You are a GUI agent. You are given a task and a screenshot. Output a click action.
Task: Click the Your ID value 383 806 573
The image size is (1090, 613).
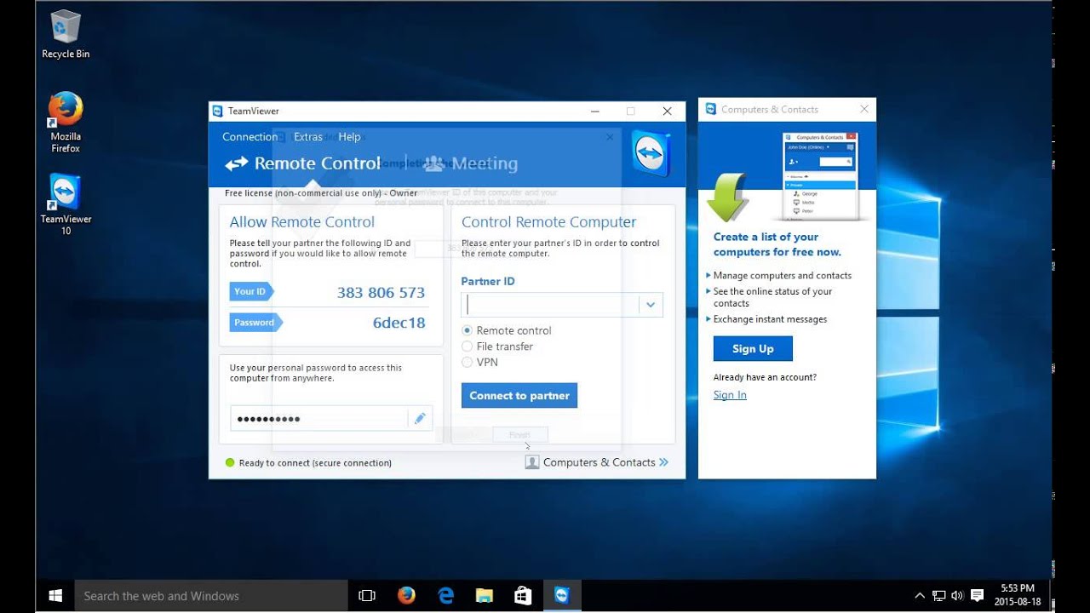(381, 292)
